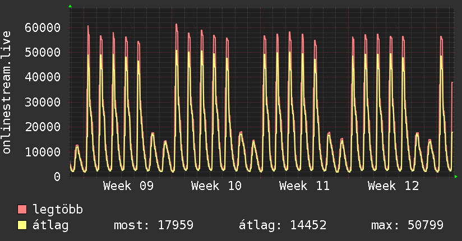Click the 'most: 17959' value
The width and height of the screenshot is (462, 241).
coord(154,225)
